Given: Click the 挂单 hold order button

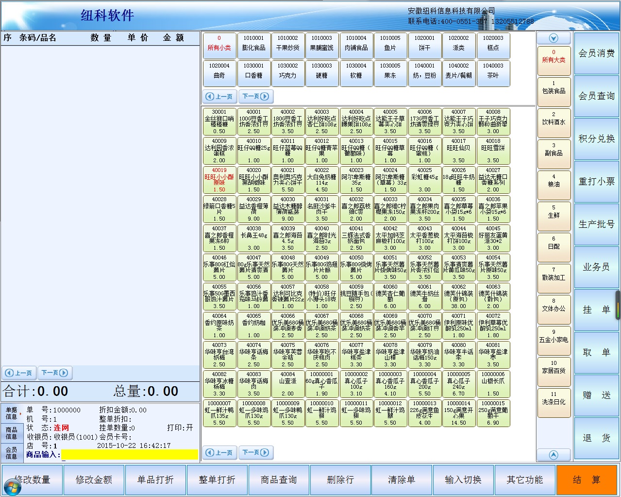Looking at the screenshot, I should [596, 310].
